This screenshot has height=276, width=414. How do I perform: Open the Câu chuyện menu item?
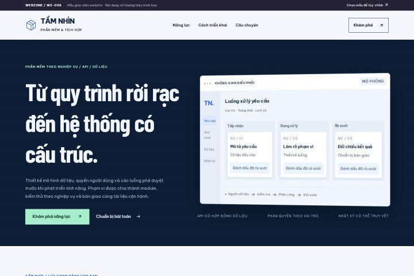point(247,25)
